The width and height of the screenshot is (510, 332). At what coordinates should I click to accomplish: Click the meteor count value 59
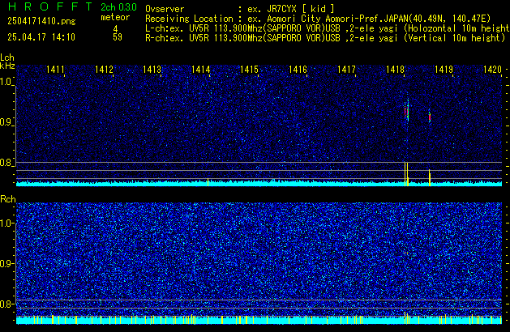[x=118, y=37]
